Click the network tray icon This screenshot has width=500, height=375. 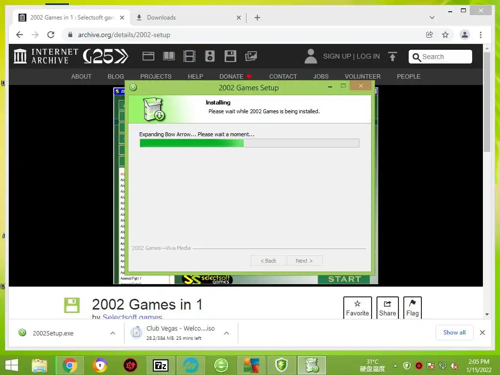click(x=442, y=366)
